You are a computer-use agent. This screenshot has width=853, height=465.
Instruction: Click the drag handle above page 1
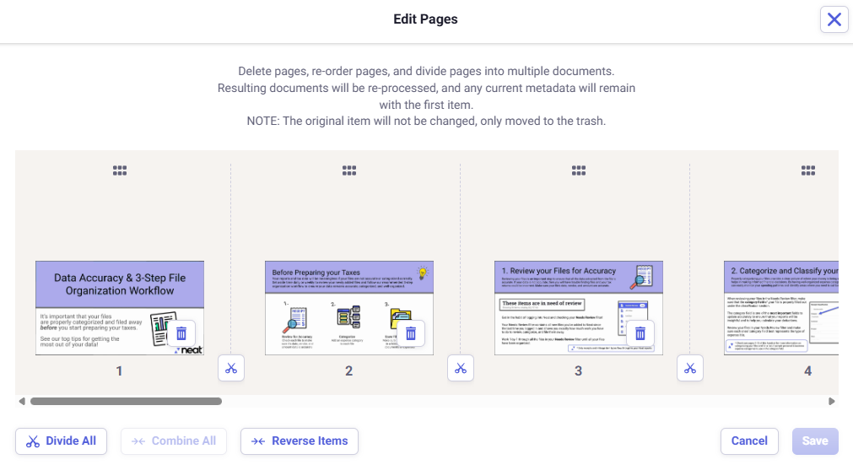pos(120,170)
